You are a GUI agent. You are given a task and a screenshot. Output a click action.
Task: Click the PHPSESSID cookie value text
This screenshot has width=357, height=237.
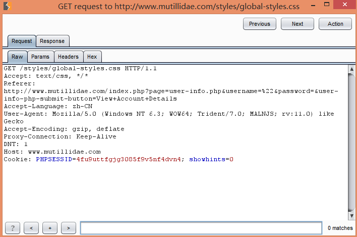coord(129,159)
